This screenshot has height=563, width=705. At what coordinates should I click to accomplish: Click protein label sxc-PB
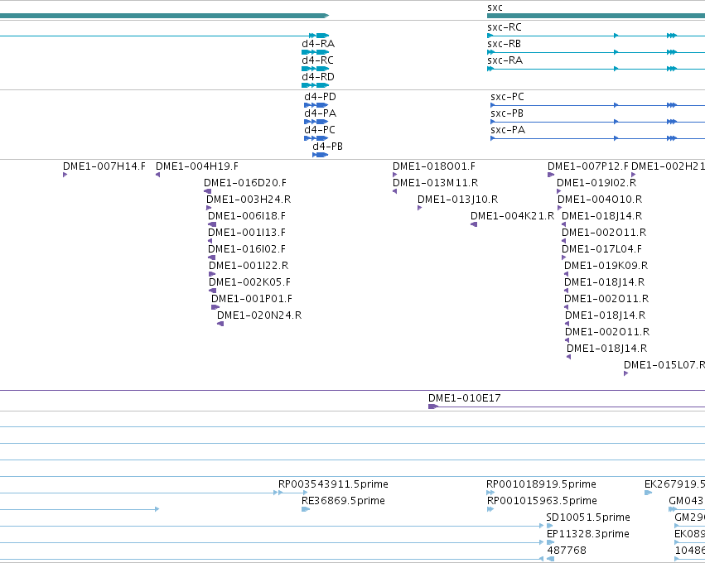(507, 113)
